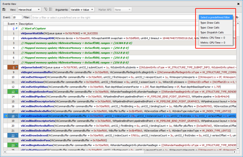
Task: Click the horizontal scrollbar right arrow
Action: pos(234,152)
